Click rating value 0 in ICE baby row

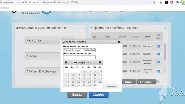click(159, 54)
